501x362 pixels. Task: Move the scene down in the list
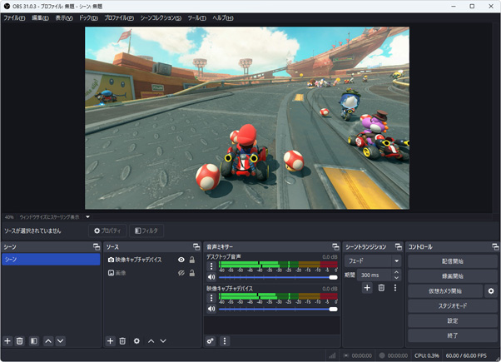(61, 341)
